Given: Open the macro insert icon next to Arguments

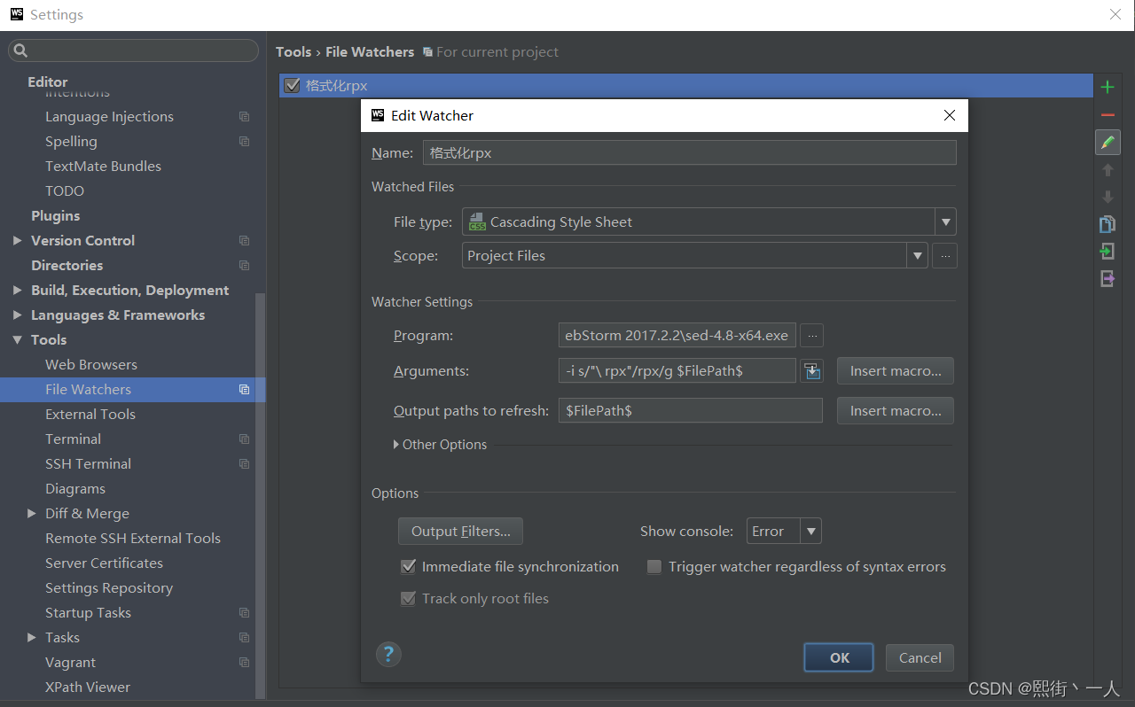Looking at the screenshot, I should pyautogui.click(x=811, y=370).
